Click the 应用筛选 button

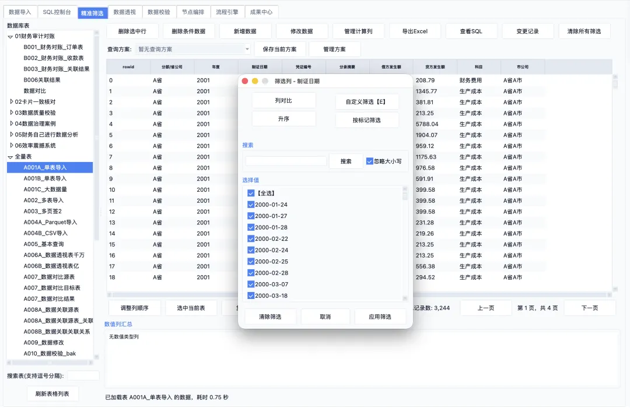380,317
